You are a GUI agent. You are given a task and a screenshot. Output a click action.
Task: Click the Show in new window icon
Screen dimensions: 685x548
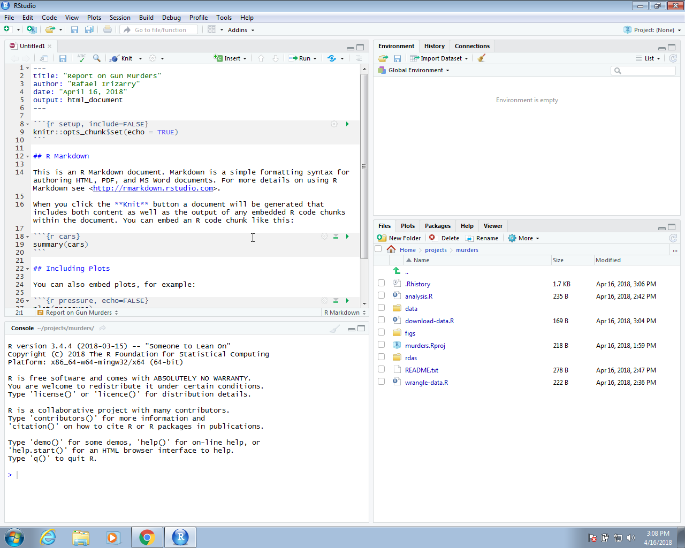pyautogui.click(x=44, y=58)
